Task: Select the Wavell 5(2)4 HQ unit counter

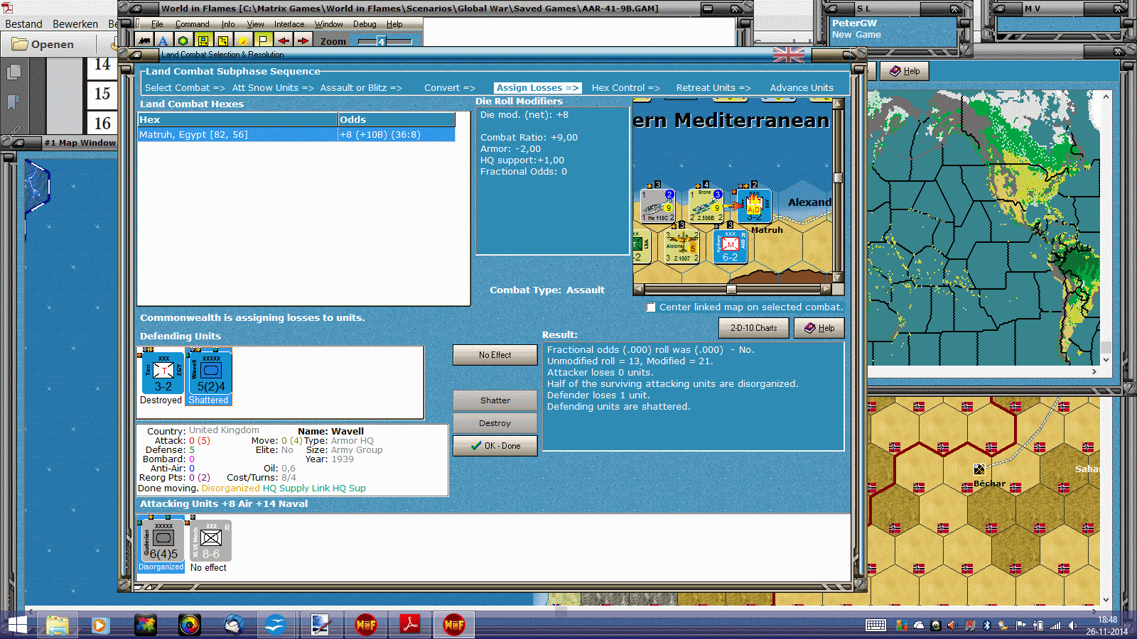Action: [x=210, y=373]
